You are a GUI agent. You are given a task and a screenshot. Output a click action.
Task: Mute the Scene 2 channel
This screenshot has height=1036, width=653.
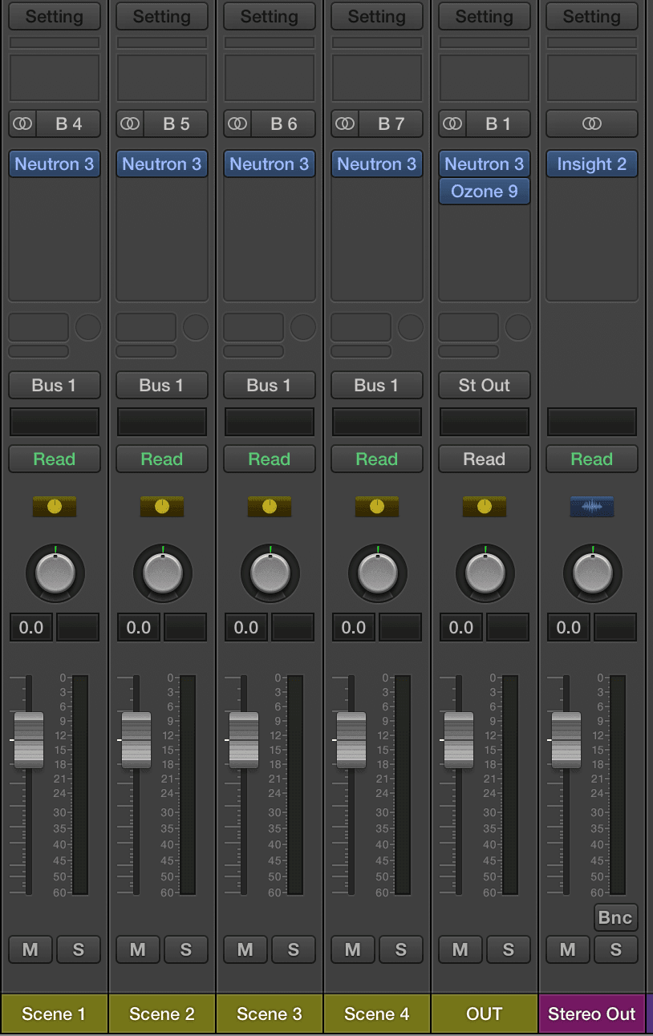click(138, 949)
